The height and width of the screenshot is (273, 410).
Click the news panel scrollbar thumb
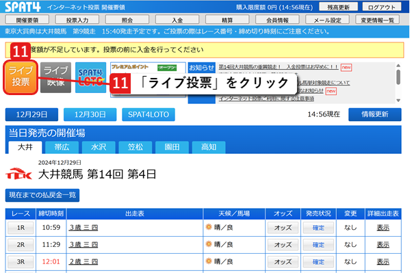pyautogui.click(x=398, y=77)
